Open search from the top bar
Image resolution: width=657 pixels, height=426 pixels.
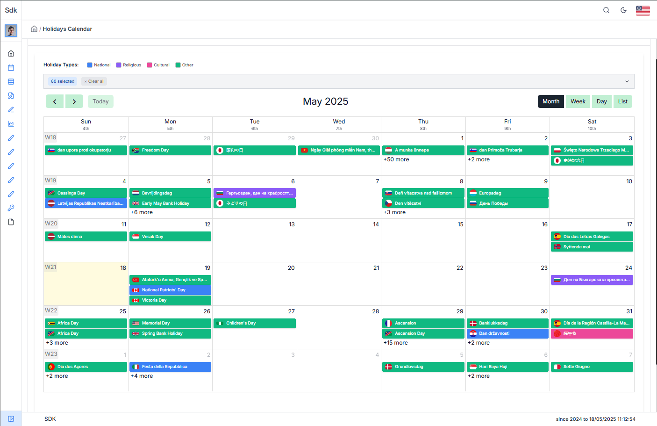tap(606, 10)
